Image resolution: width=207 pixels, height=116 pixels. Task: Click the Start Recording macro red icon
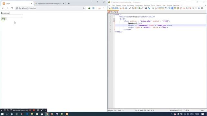(x=190, y=8)
